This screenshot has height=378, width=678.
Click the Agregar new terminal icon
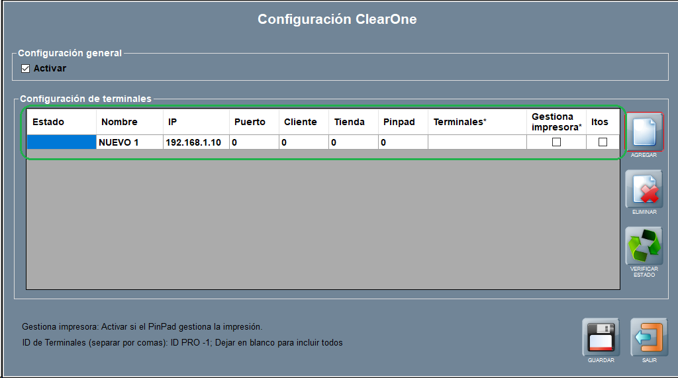coord(644,132)
